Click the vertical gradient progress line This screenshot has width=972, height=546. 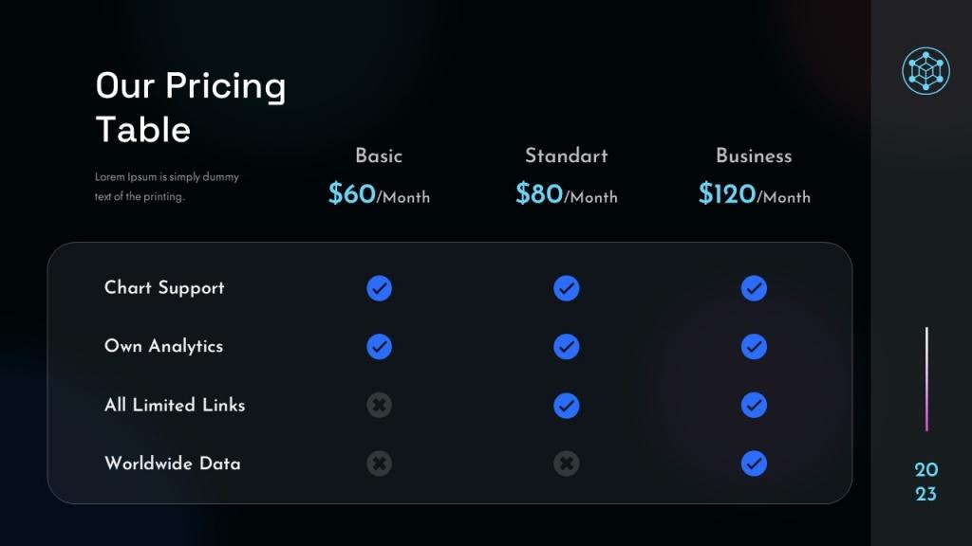(926, 379)
